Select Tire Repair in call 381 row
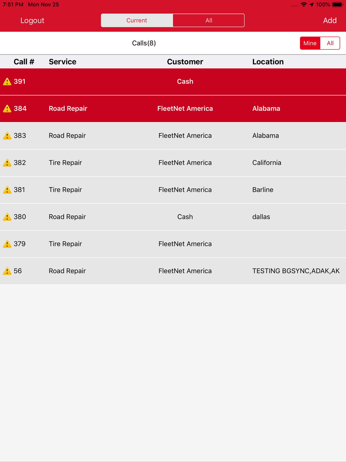 pos(65,190)
